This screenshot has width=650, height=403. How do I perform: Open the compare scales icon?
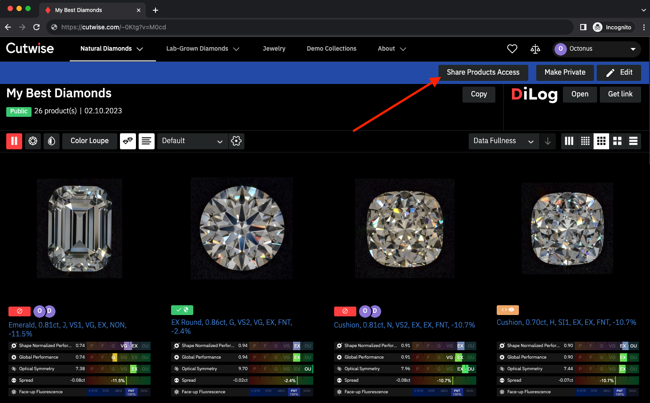click(535, 49)
